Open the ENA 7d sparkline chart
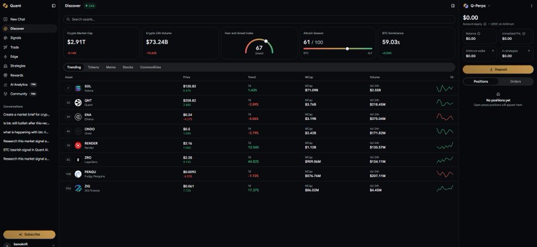Viewport: 537px width, 247px height. 445,117
